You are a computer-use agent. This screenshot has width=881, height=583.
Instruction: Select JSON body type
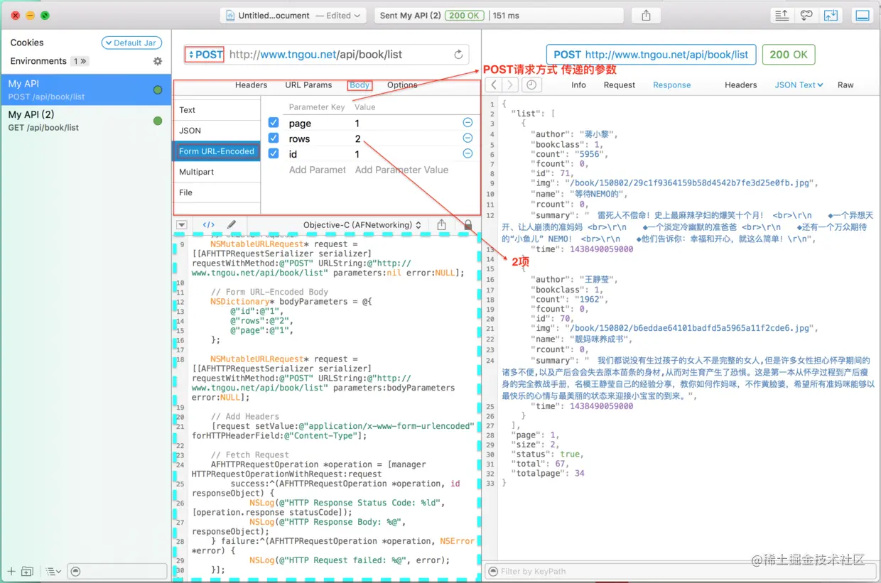coord(217,131)
